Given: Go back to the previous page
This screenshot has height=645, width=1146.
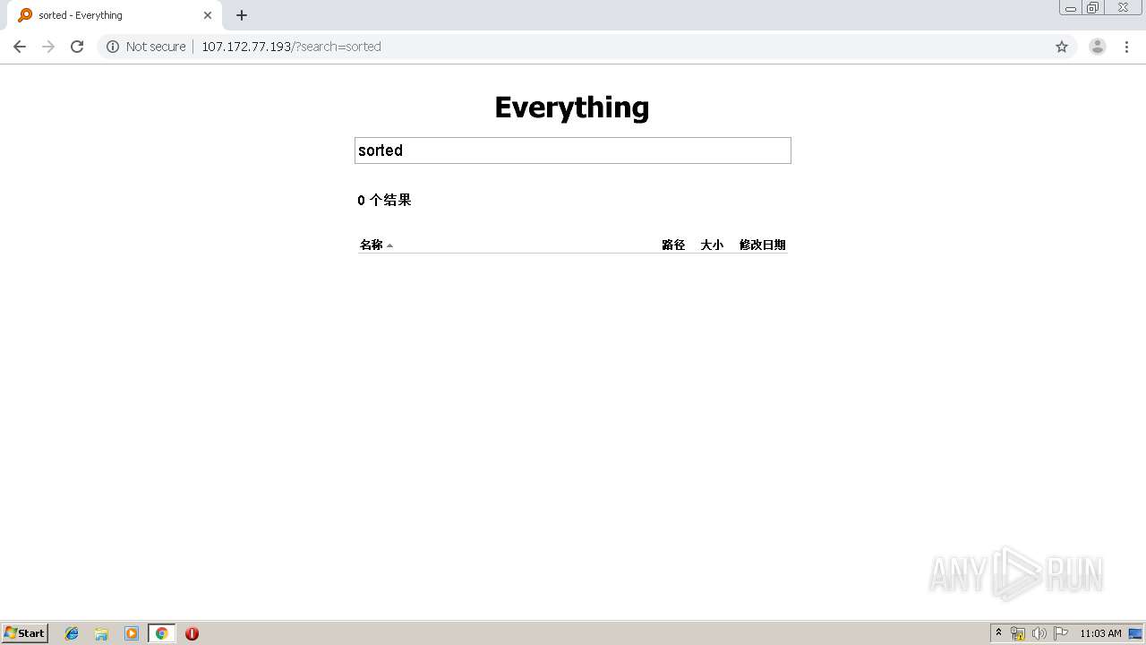Looking at the screenshot, I should point(20,47).
